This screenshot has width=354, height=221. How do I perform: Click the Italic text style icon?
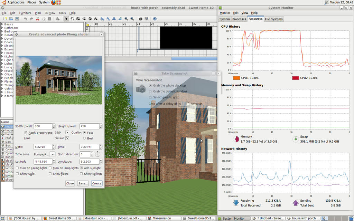120,19
